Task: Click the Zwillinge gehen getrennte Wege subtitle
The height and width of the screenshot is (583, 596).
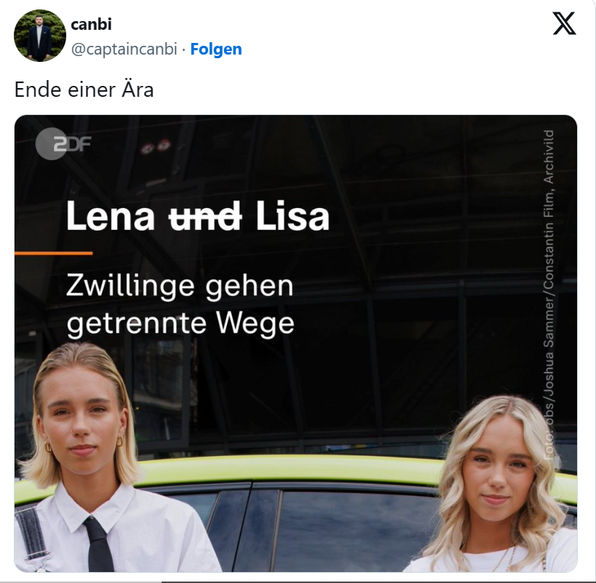Action: point(180,305)
